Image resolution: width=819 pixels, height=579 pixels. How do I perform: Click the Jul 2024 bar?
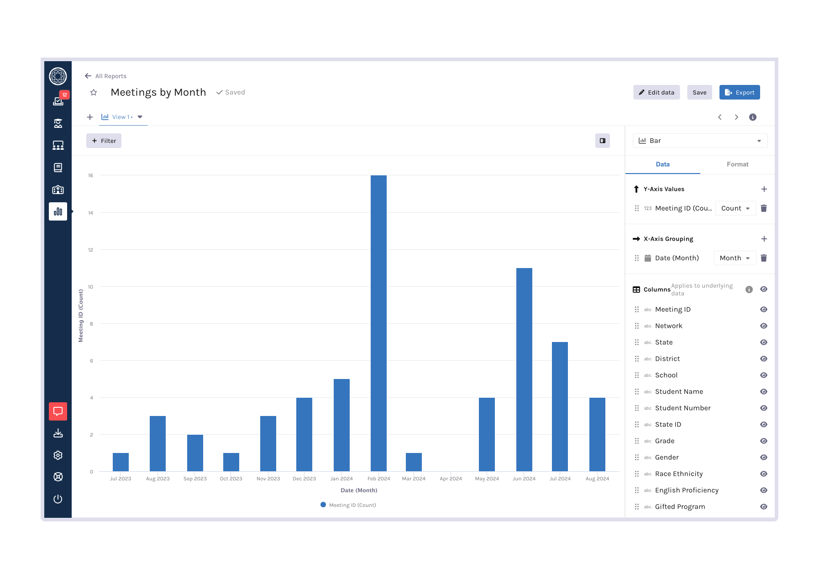point(560,406)
